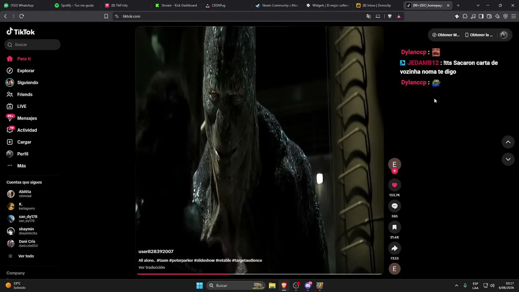Go to previous video with up arrow

(508, 142)
